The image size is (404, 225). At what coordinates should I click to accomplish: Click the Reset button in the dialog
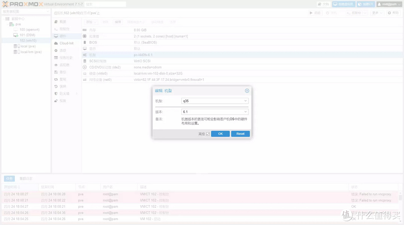(241, 134)
